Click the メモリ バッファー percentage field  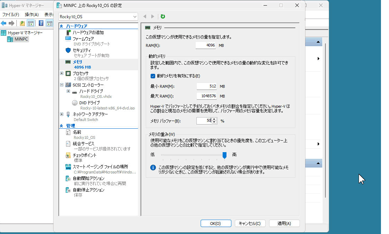click(x=204, y=121)
